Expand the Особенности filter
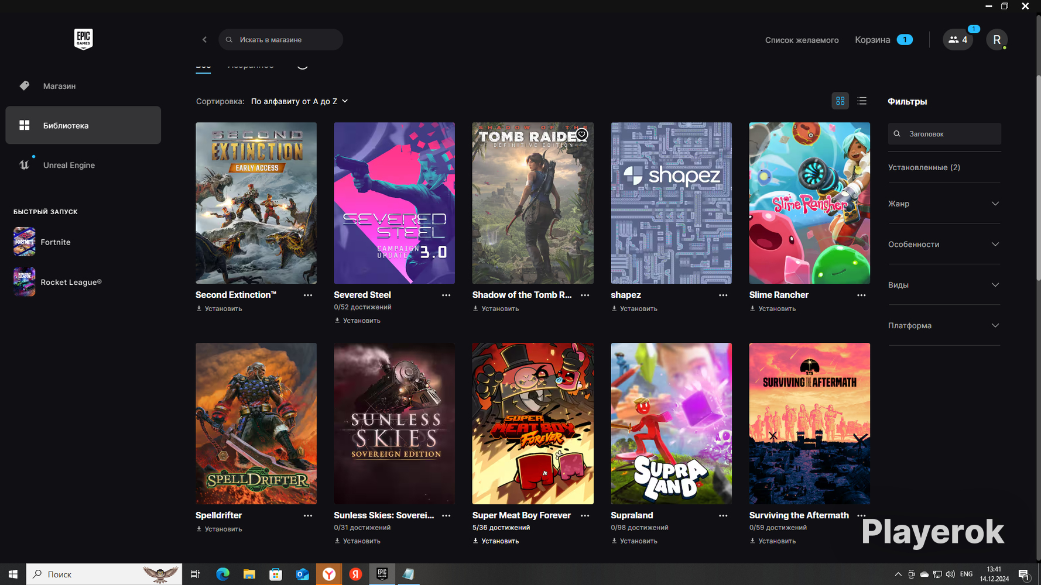The height and width of the screenshot is (585, 1041). [x=944, y=245]
